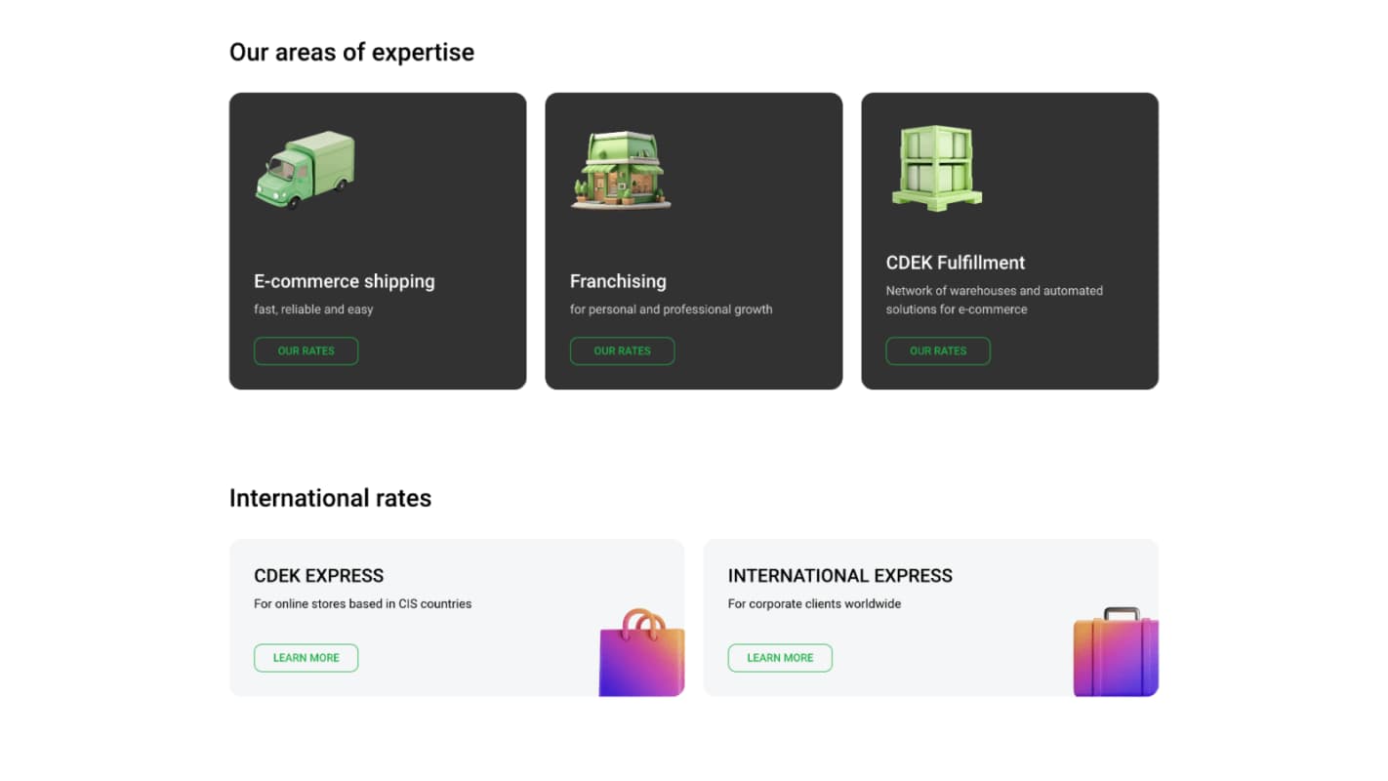1388x781 pixels.
Task: Select the INTERNATIONAL EXPRESS heading
Action: click(x=839, y=576)
